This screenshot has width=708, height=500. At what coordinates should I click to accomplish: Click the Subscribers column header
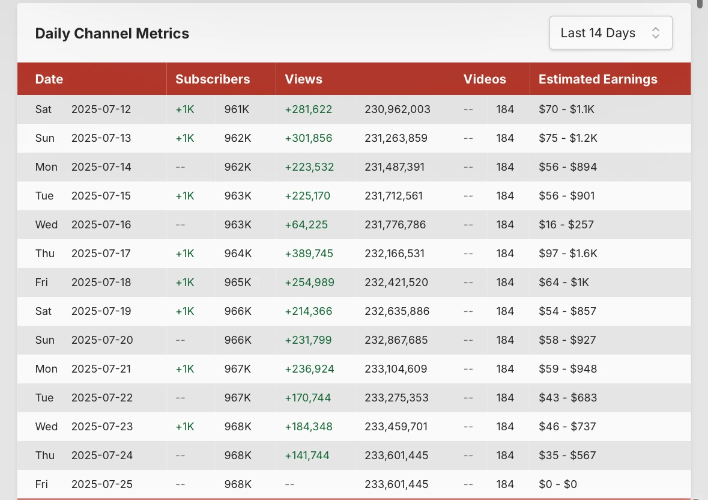[213, 79]
